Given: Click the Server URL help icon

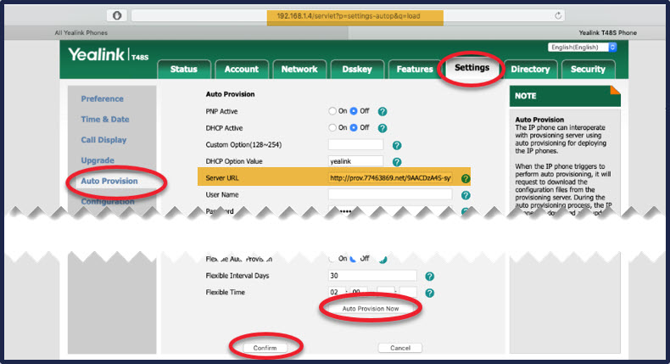Looking at the screenshot, I should tap(466, 179).
